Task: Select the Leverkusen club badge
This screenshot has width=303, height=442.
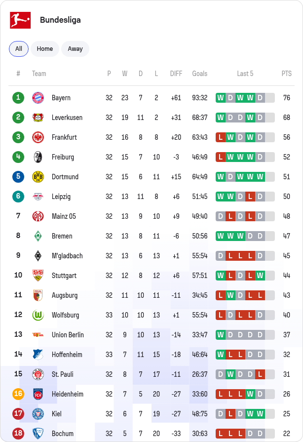Action: [38, 118]
